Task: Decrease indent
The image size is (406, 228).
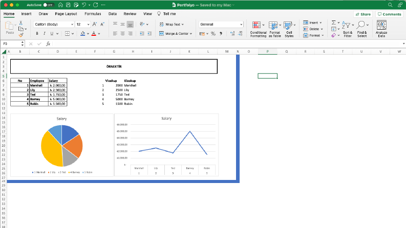Action: (142, 34)
